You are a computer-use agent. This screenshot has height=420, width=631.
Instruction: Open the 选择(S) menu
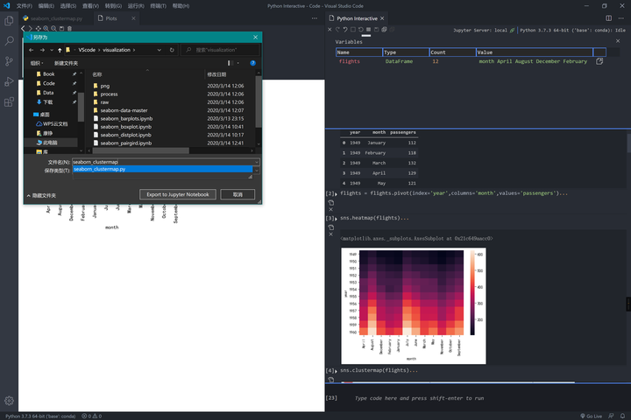(68, 6)
